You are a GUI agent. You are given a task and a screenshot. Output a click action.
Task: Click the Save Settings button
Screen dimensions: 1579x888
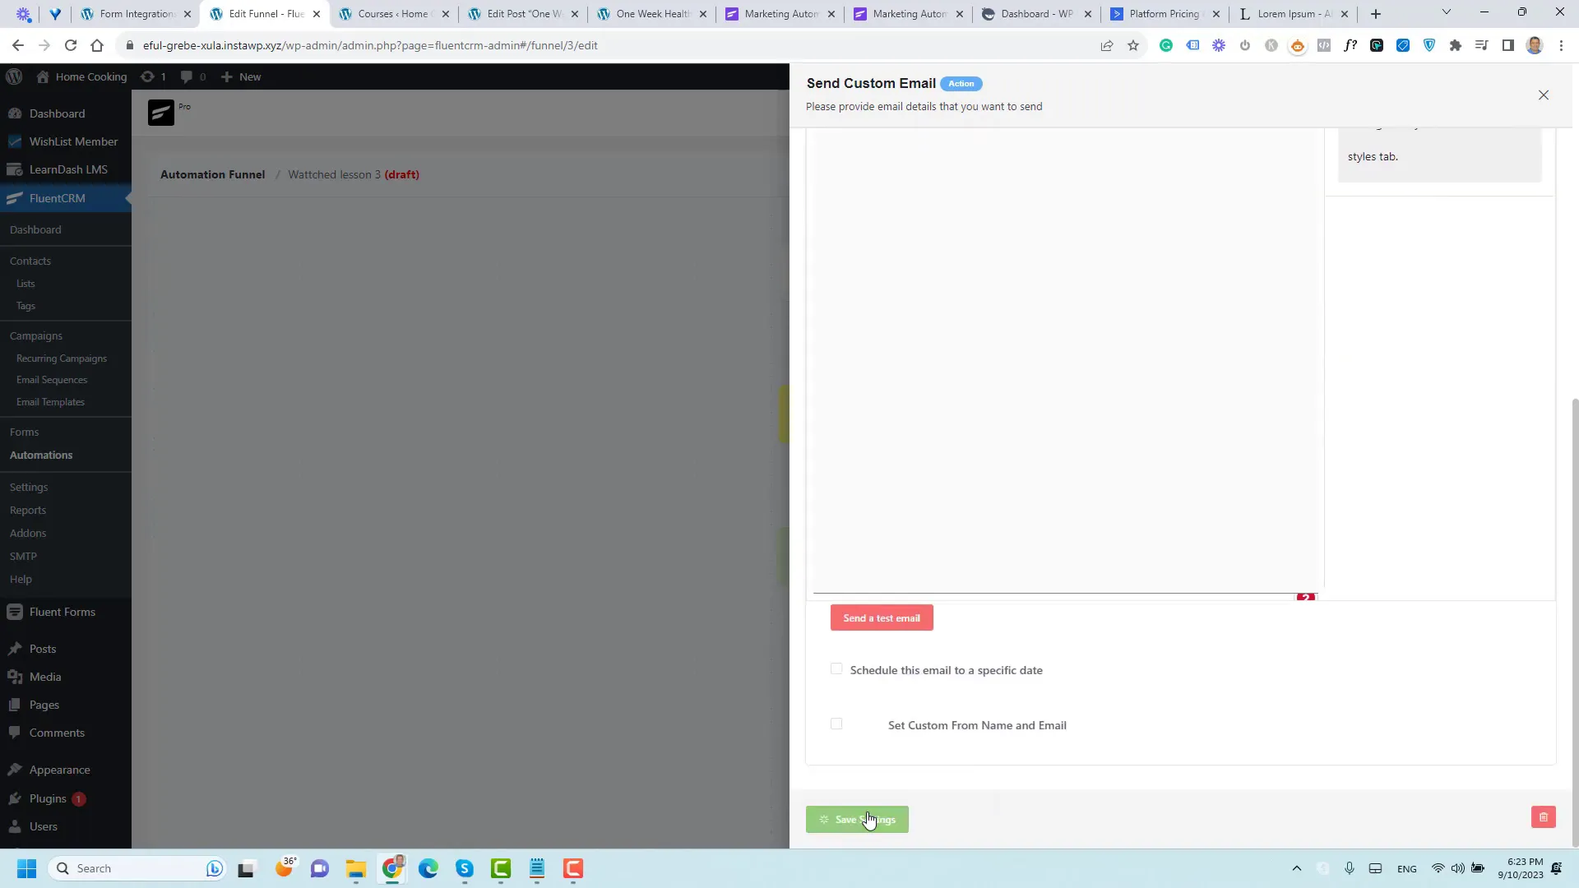click(857, 819)
